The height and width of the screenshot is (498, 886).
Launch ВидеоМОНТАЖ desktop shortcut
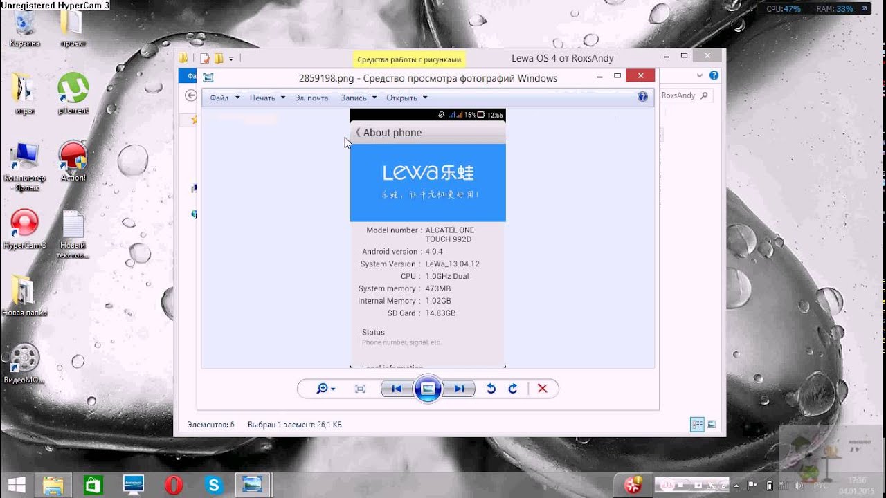[24, 364]
